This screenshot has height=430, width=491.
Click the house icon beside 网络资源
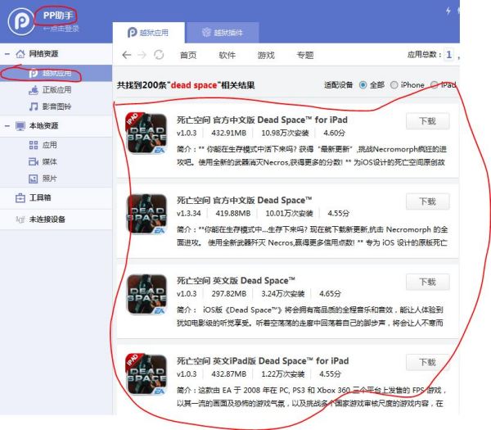click(20, 54)
